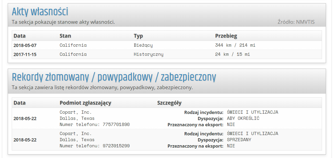Click the "Bieżący" type cell
The height and width of the screenshot is (158, 334).
pyautogui.click(x=143, y=45)
